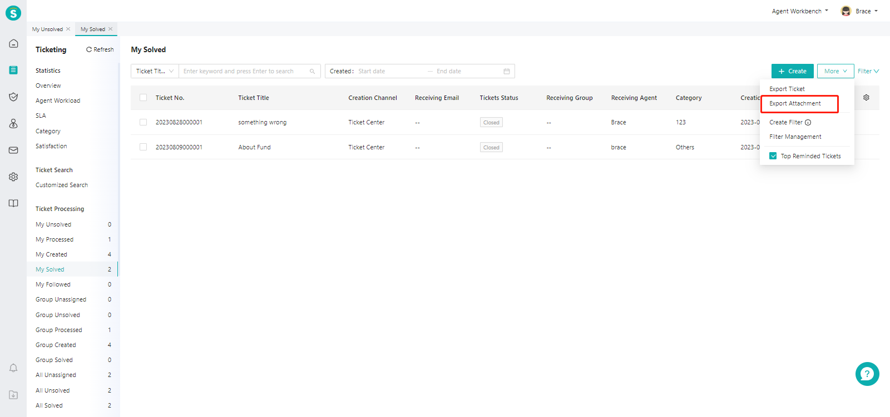This screenshot has width=890, height=417.
Task: Click ticket title 'About Fund'
Action: click(254, 147)
